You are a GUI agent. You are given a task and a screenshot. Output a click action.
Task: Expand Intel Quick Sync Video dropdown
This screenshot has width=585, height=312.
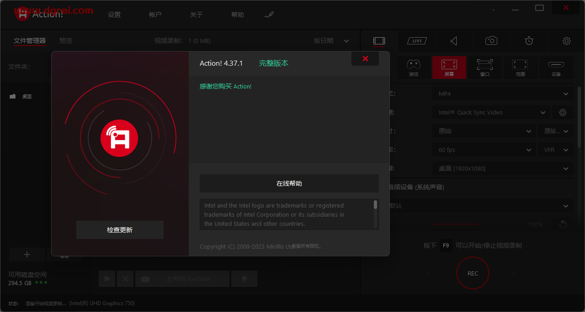click(x=491, y=113)
